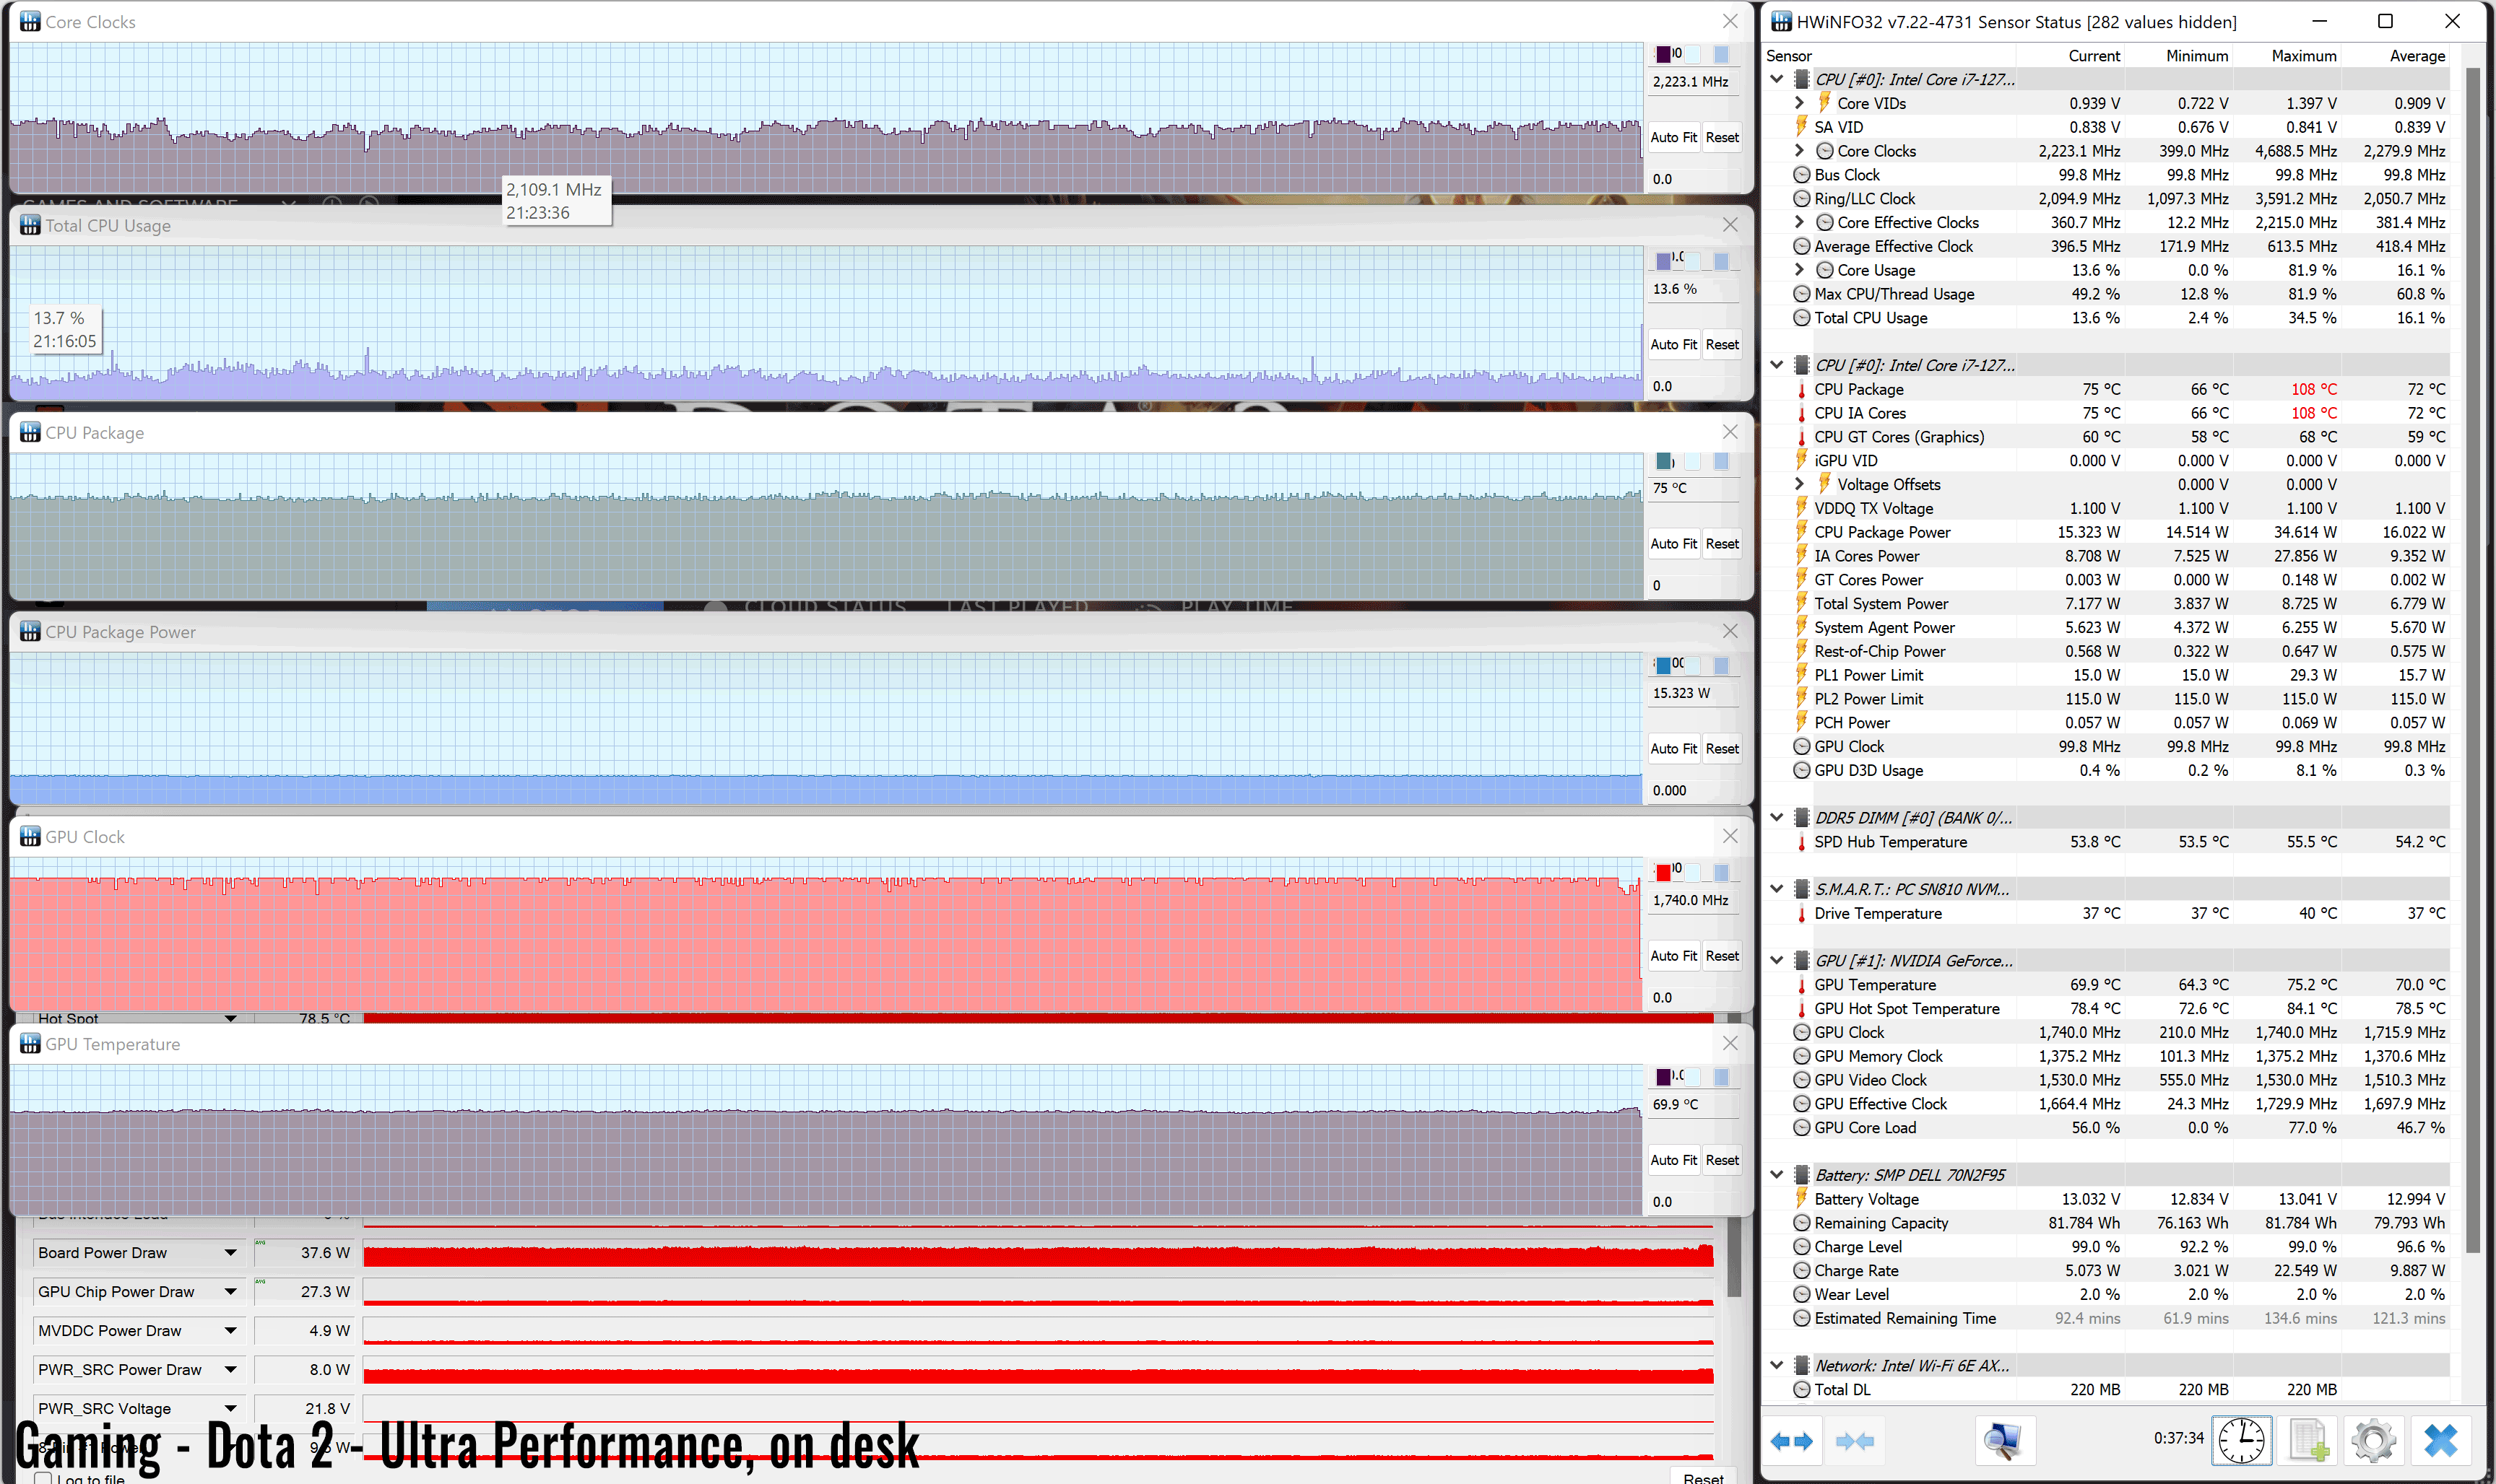
Task: Click the GPU Clock graph window title icon
Action: pyautogui.click(x=30, y=836)
